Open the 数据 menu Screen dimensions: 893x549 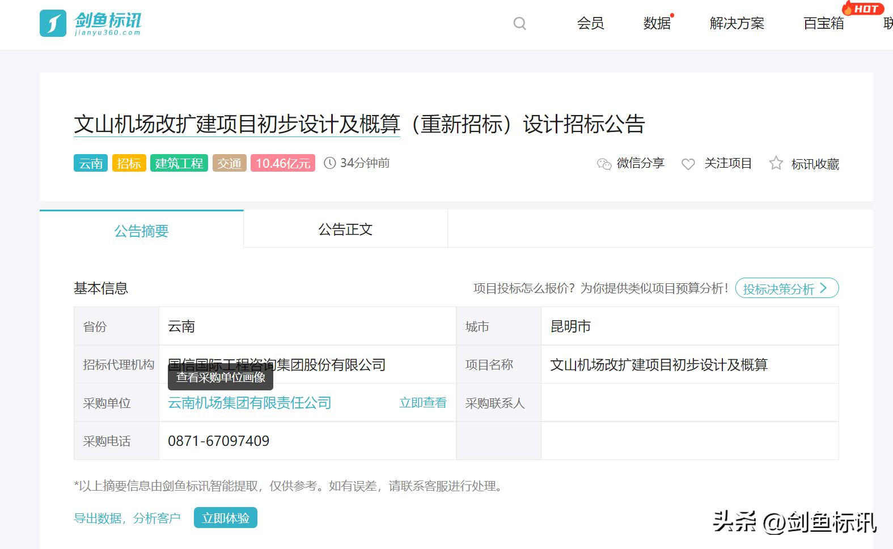click(657, 23)
